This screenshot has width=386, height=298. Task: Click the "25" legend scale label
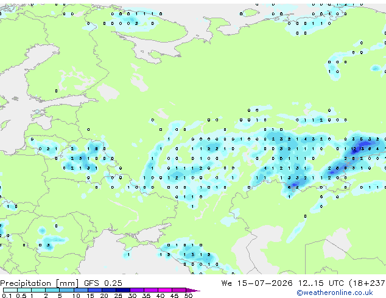(118, 296)
